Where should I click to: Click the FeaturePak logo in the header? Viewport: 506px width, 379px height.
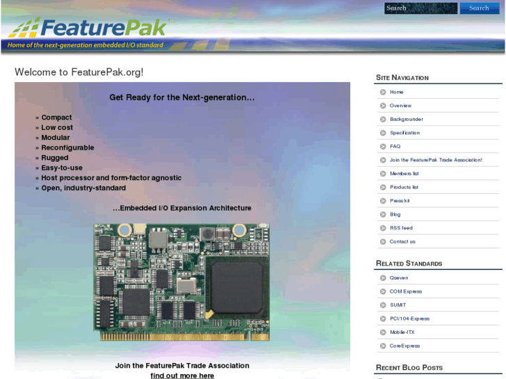click(87, 27)
